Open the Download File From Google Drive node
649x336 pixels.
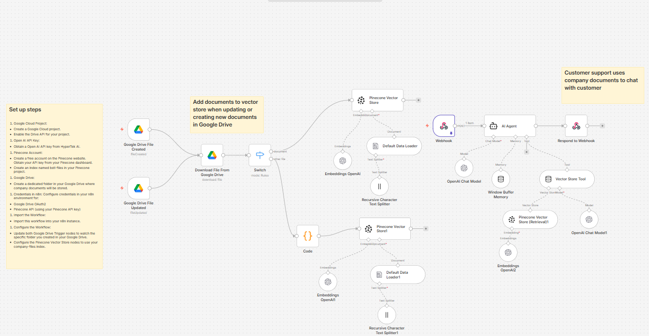coord(212,155)
